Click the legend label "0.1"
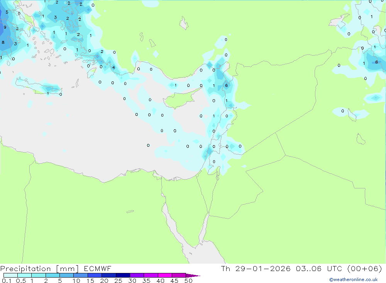 pos(7,281)
